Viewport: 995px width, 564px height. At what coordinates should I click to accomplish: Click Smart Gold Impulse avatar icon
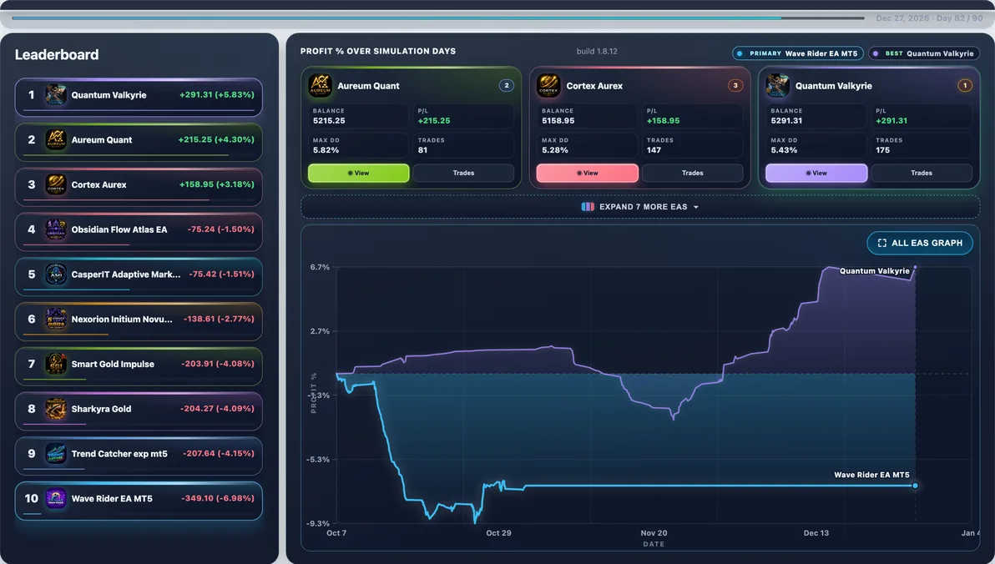[56, 364]
